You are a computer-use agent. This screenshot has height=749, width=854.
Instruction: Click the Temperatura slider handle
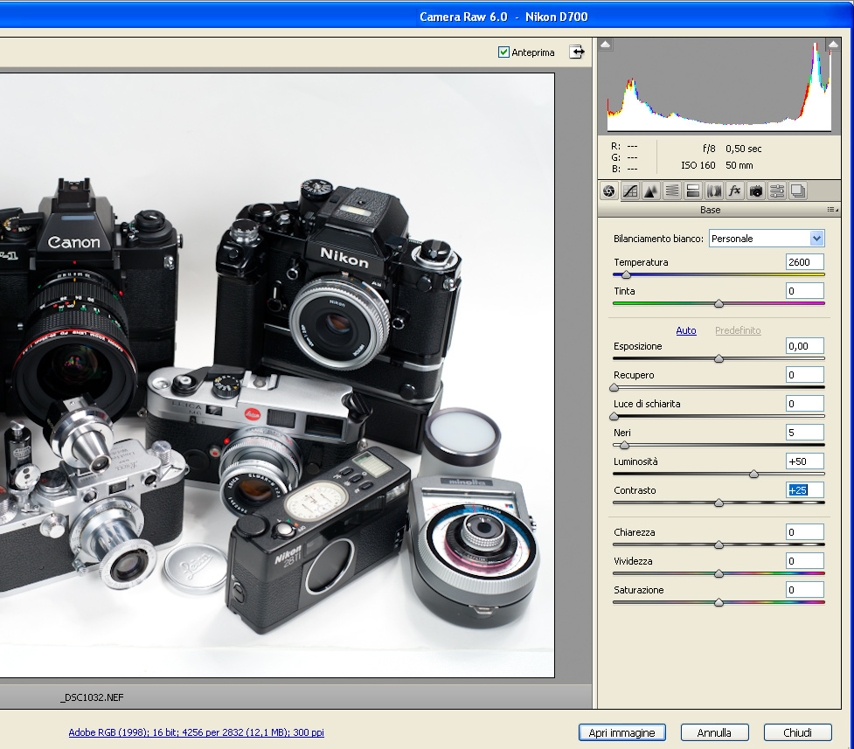pyautogui.click(x=627, y=275)
